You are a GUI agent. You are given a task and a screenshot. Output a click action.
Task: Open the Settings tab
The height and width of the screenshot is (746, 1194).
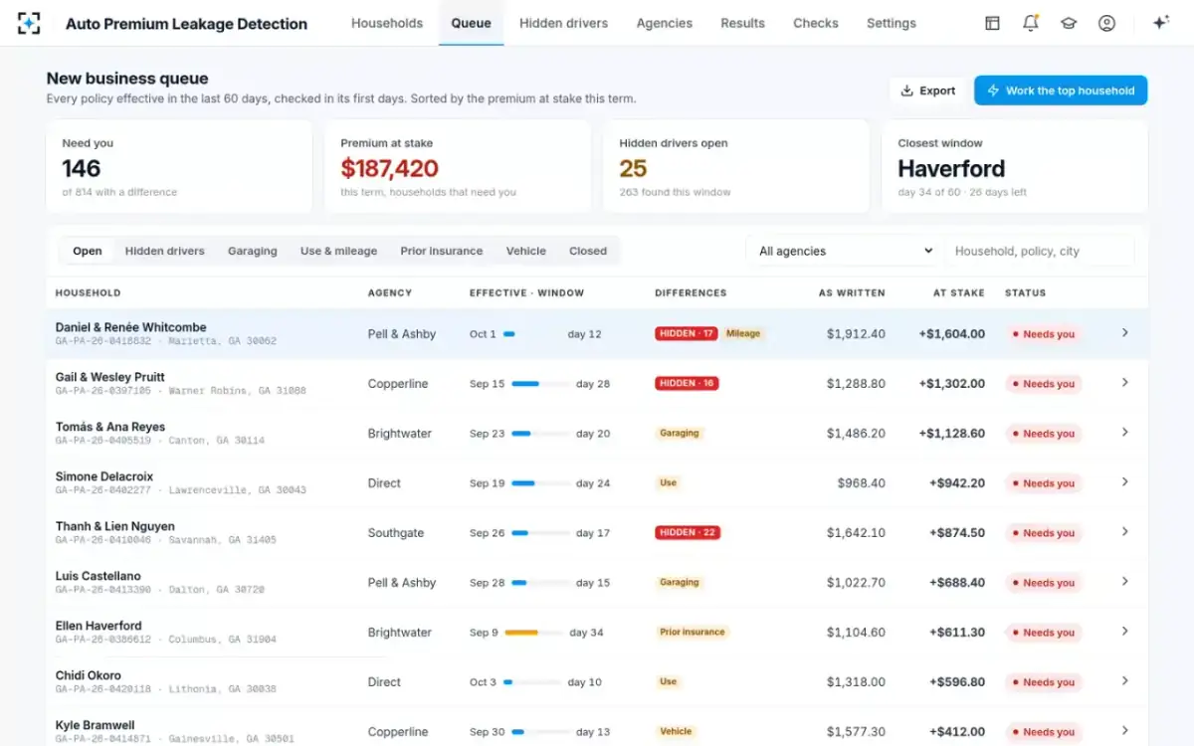coord(892,23)
